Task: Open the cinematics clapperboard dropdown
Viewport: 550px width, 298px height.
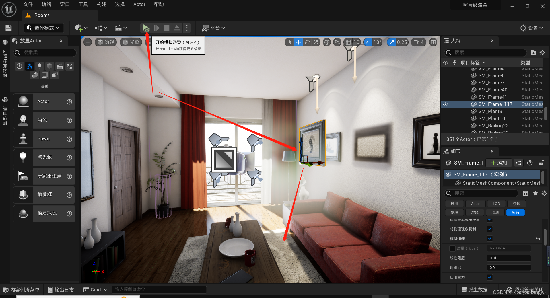Action: point(121,28)
